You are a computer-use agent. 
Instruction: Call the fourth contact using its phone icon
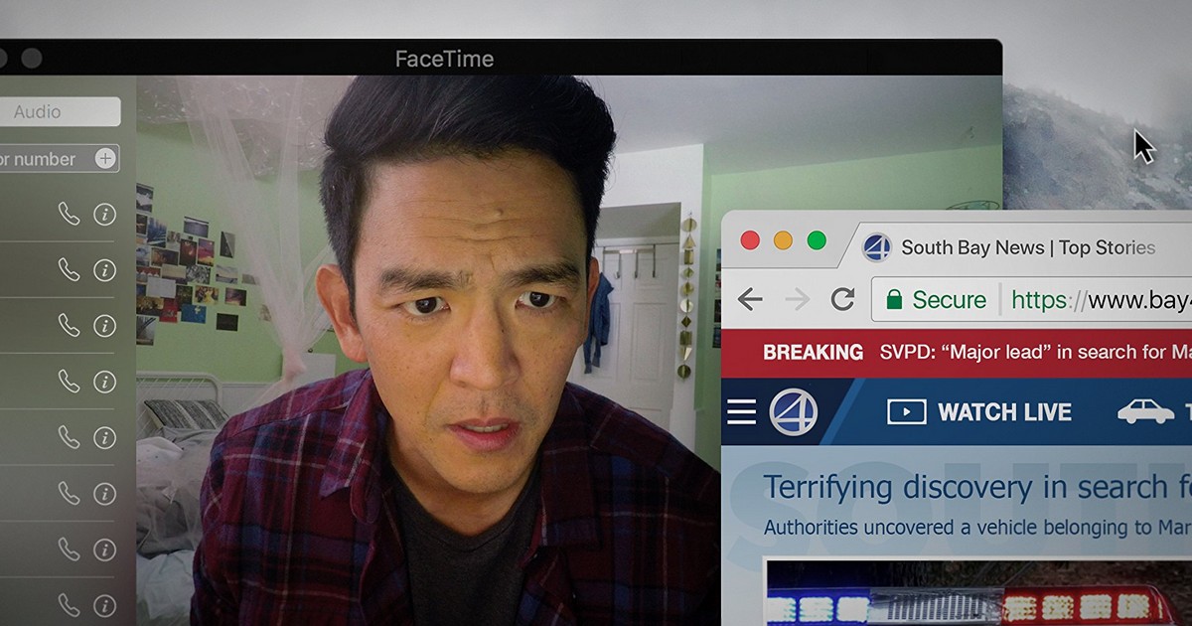[69, 381]
